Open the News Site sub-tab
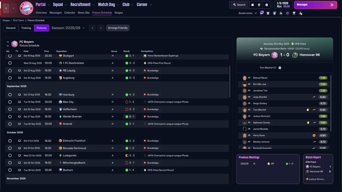The height and width of the screenshot is (192, 342). point(84,13)
